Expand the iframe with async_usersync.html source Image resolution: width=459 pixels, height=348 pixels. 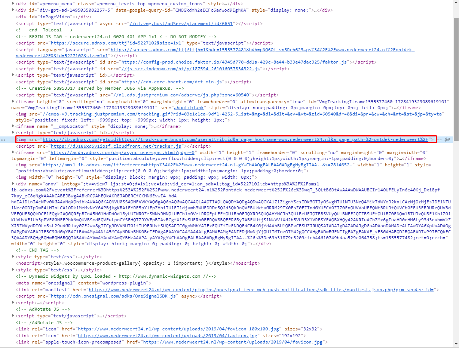tap(14, 153)
